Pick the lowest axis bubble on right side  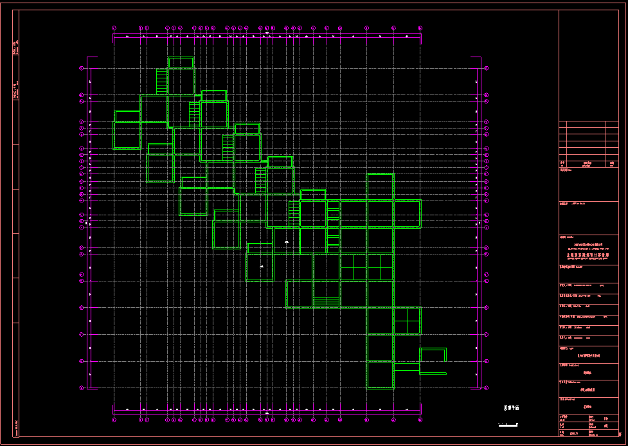(x=487, y=388)
